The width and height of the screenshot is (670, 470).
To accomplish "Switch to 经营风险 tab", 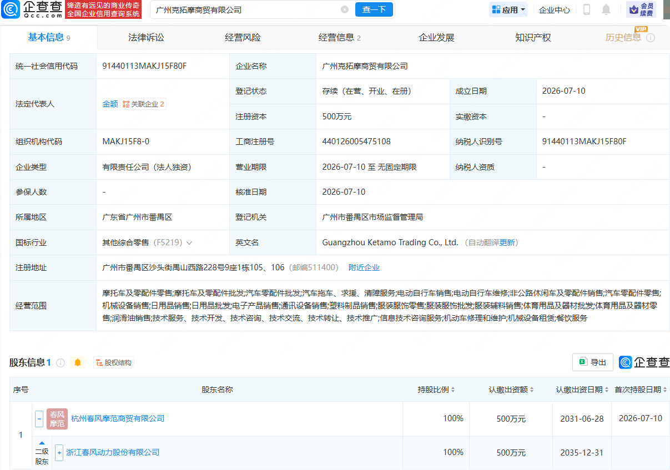I will [x=243, y=37].
